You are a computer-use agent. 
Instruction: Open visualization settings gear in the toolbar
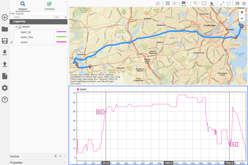pos(244,3)
